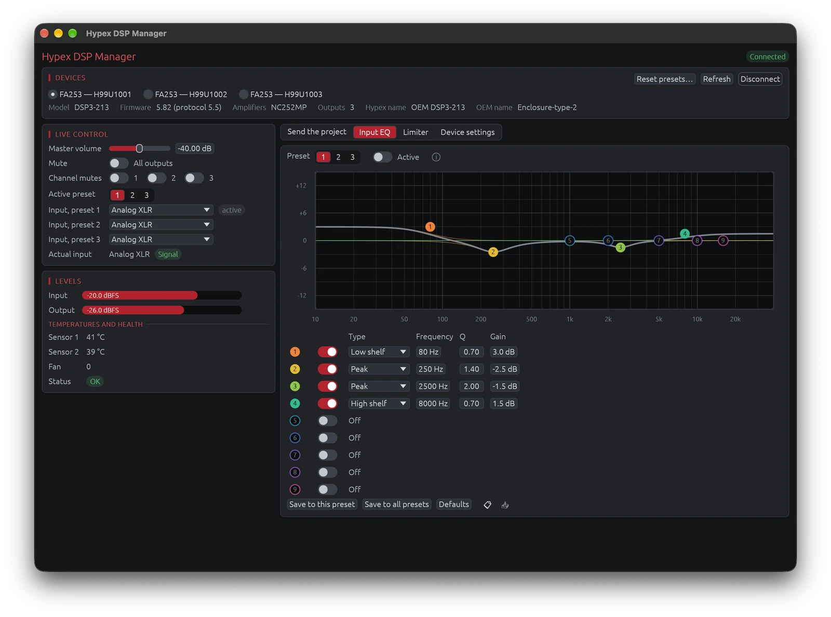Image resolution: width=831 pixels, height=617 pixels.
Task: Enable the Input EQ Active switch
Action: click(x=382, y=157)
